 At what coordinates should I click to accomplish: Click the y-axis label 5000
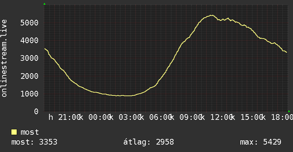pyautogui.click(x=30, y=23)
